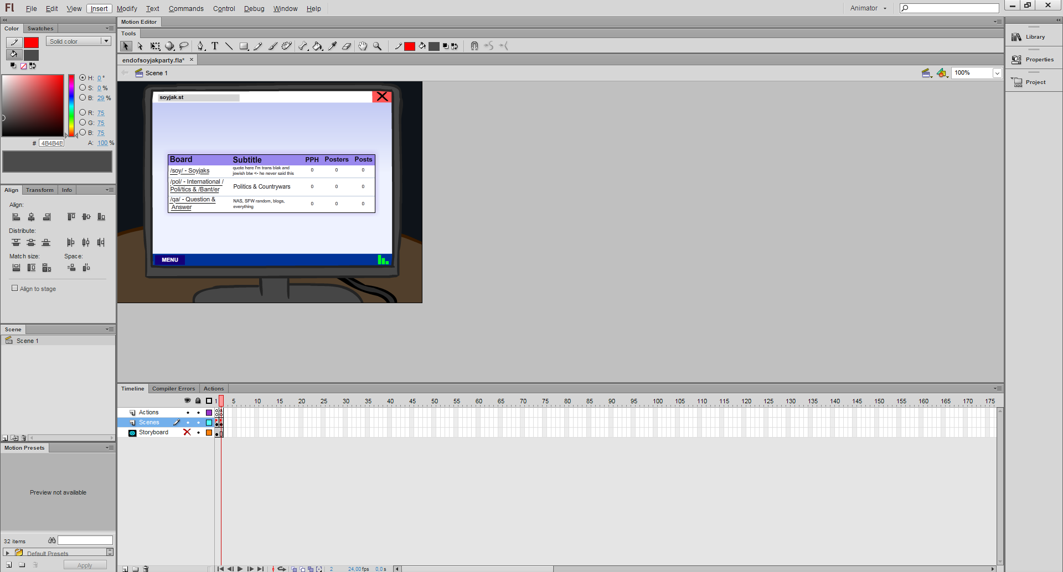Switch to the Compiler Errors tab
1063x572 pixels.
(x=173, y=389)
